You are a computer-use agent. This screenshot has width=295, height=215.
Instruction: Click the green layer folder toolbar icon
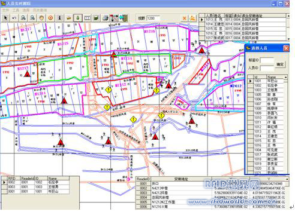[96, 18]
